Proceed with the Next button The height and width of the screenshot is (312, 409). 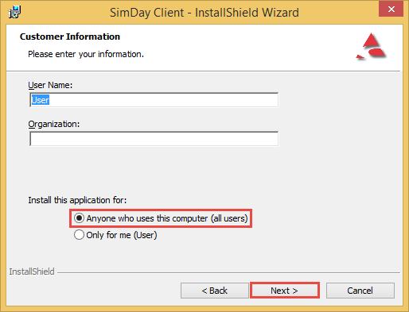point(285,291)
